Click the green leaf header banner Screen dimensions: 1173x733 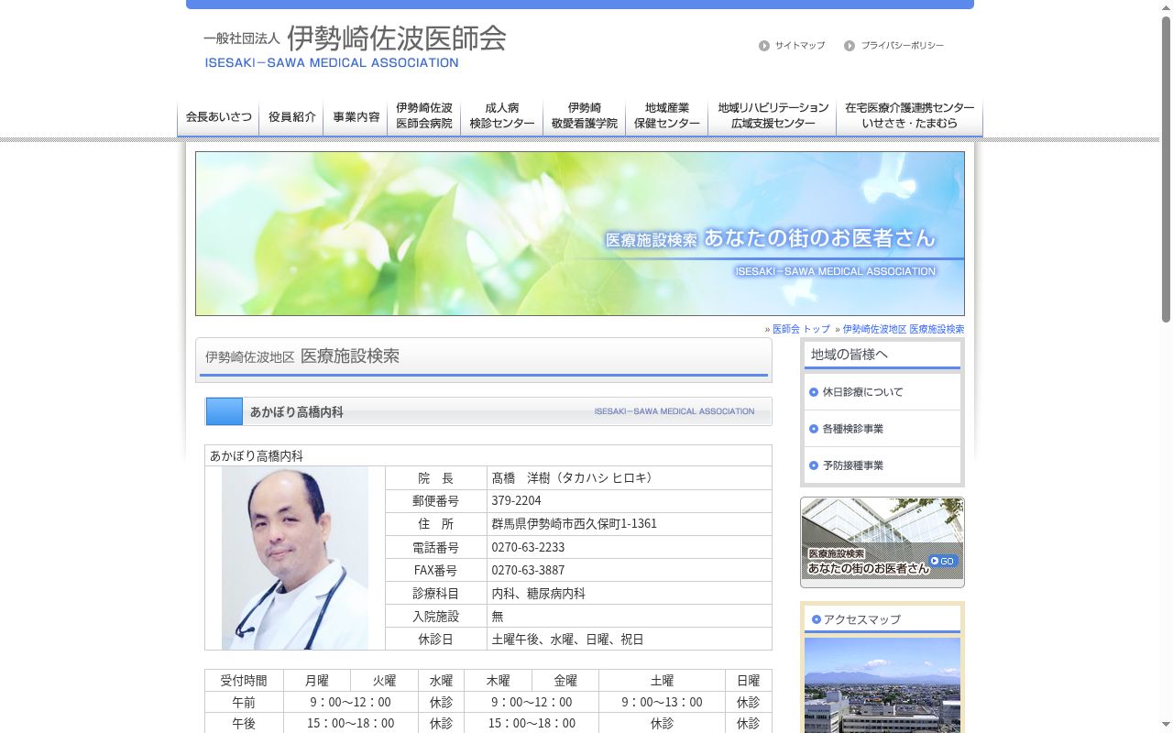[x=580, y=234]
